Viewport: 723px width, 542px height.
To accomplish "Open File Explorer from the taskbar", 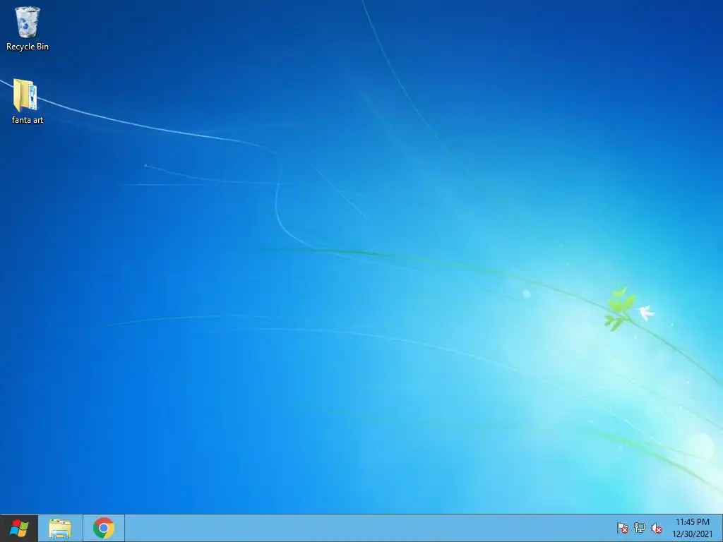I will click(x=60, y=529).
